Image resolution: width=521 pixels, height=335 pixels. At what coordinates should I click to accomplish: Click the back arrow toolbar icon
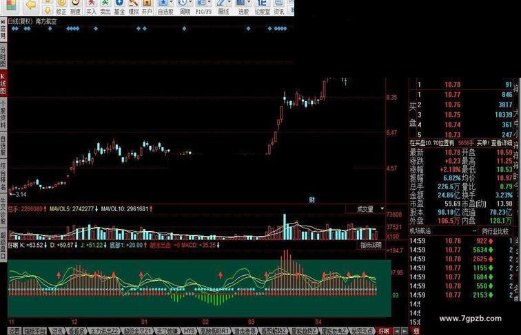pyautogui.click(x=30, y=5)
